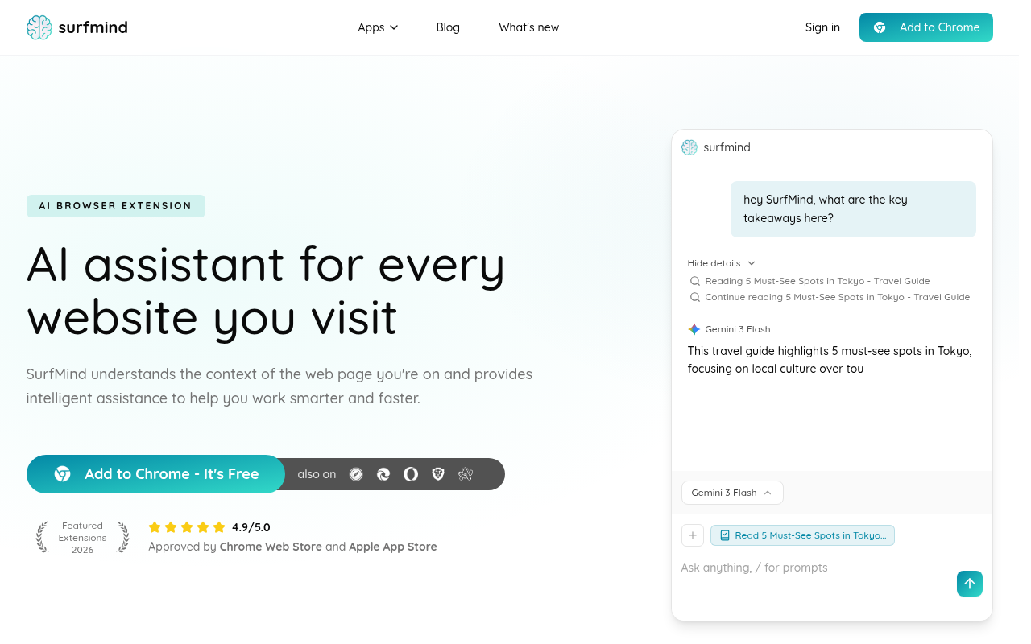The width and height of the screenshot is (1031, 644).
Task: Click first Reading 5 Must-See Spots step
Action: [810, 281]
